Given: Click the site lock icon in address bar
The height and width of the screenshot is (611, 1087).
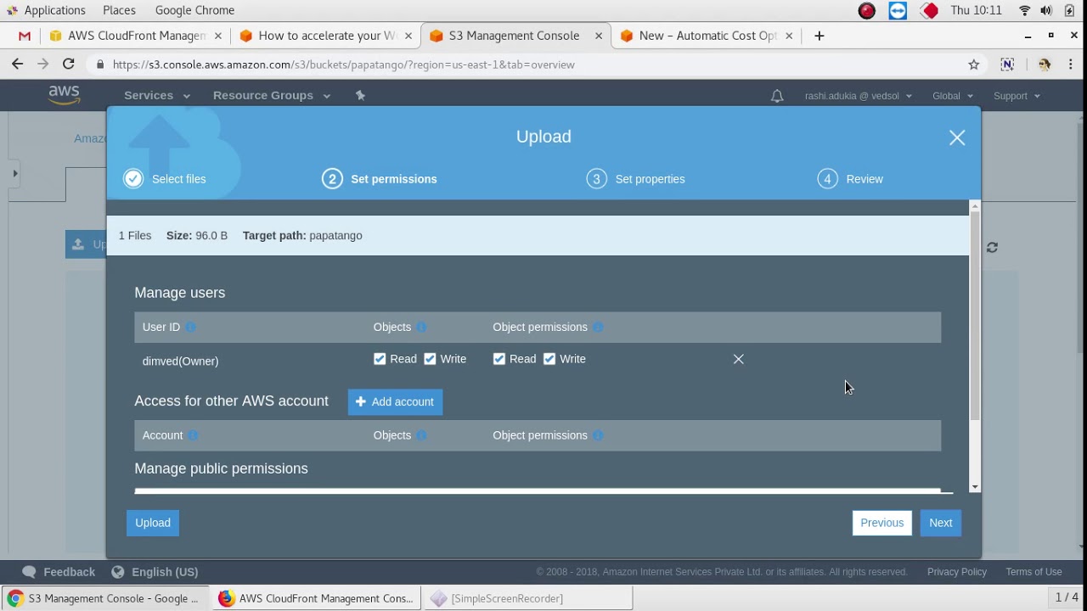Looking at the screenshot, I should coord(100,64).
